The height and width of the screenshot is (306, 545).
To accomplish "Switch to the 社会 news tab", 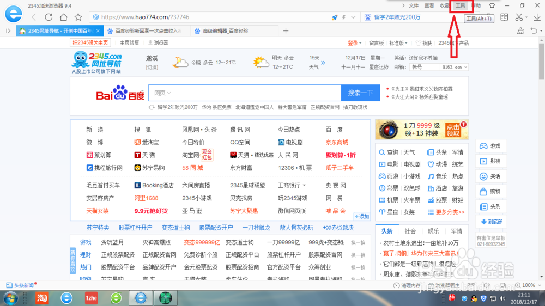I will [x=410, y=231].
